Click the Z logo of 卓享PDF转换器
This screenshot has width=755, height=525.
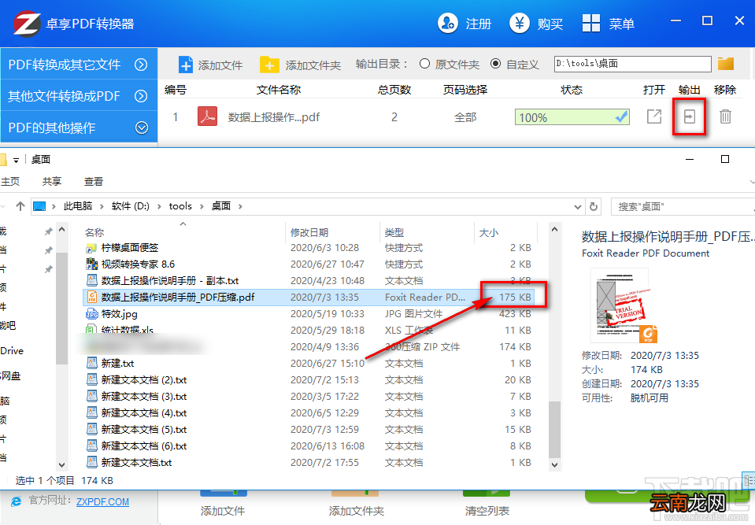27,24
